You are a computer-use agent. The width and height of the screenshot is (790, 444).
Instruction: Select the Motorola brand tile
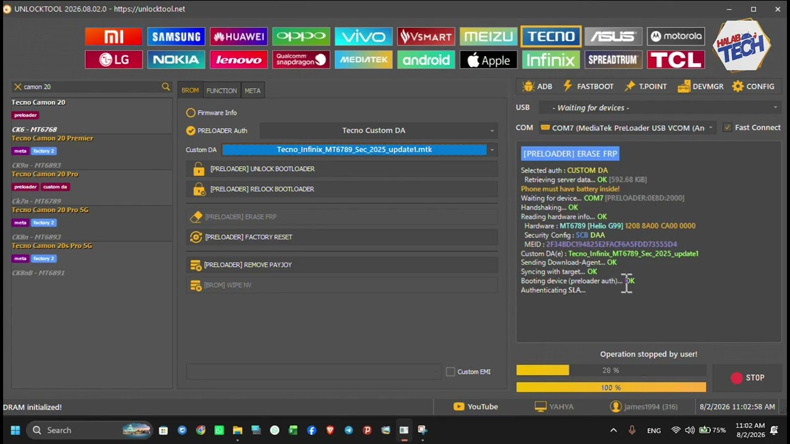coord(675,37)
